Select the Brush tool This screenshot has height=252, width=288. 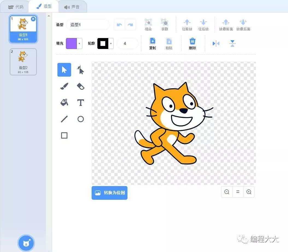[x=64, y=86]
